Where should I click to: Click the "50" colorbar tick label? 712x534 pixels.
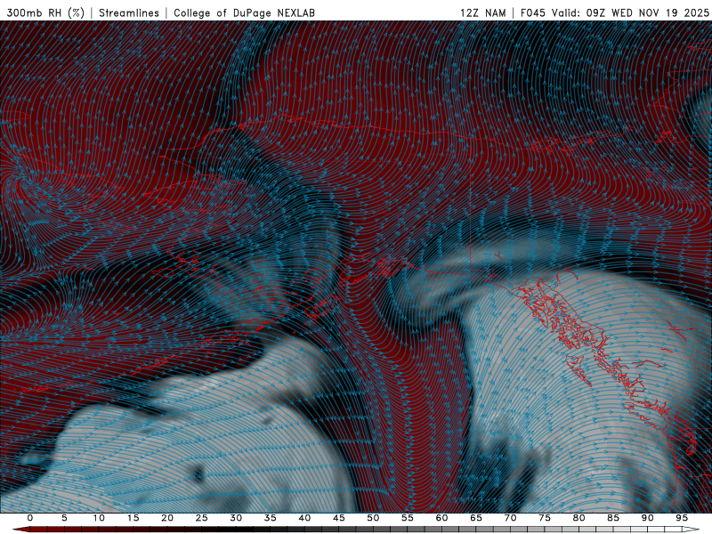pos(373,518)
